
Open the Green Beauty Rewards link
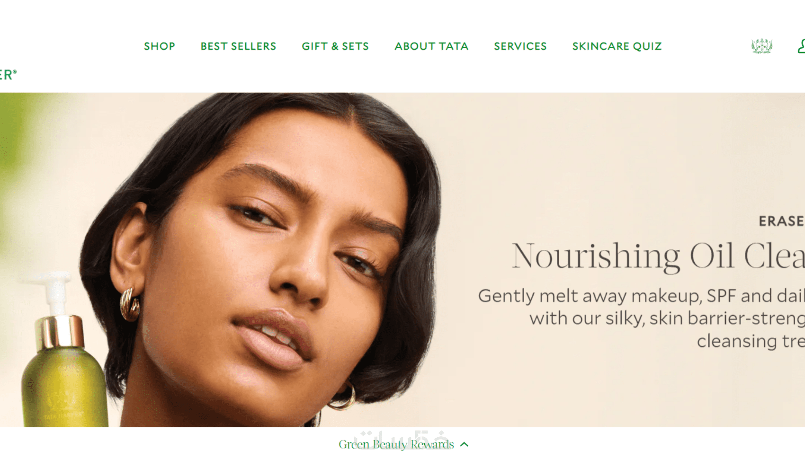[396, 444]
